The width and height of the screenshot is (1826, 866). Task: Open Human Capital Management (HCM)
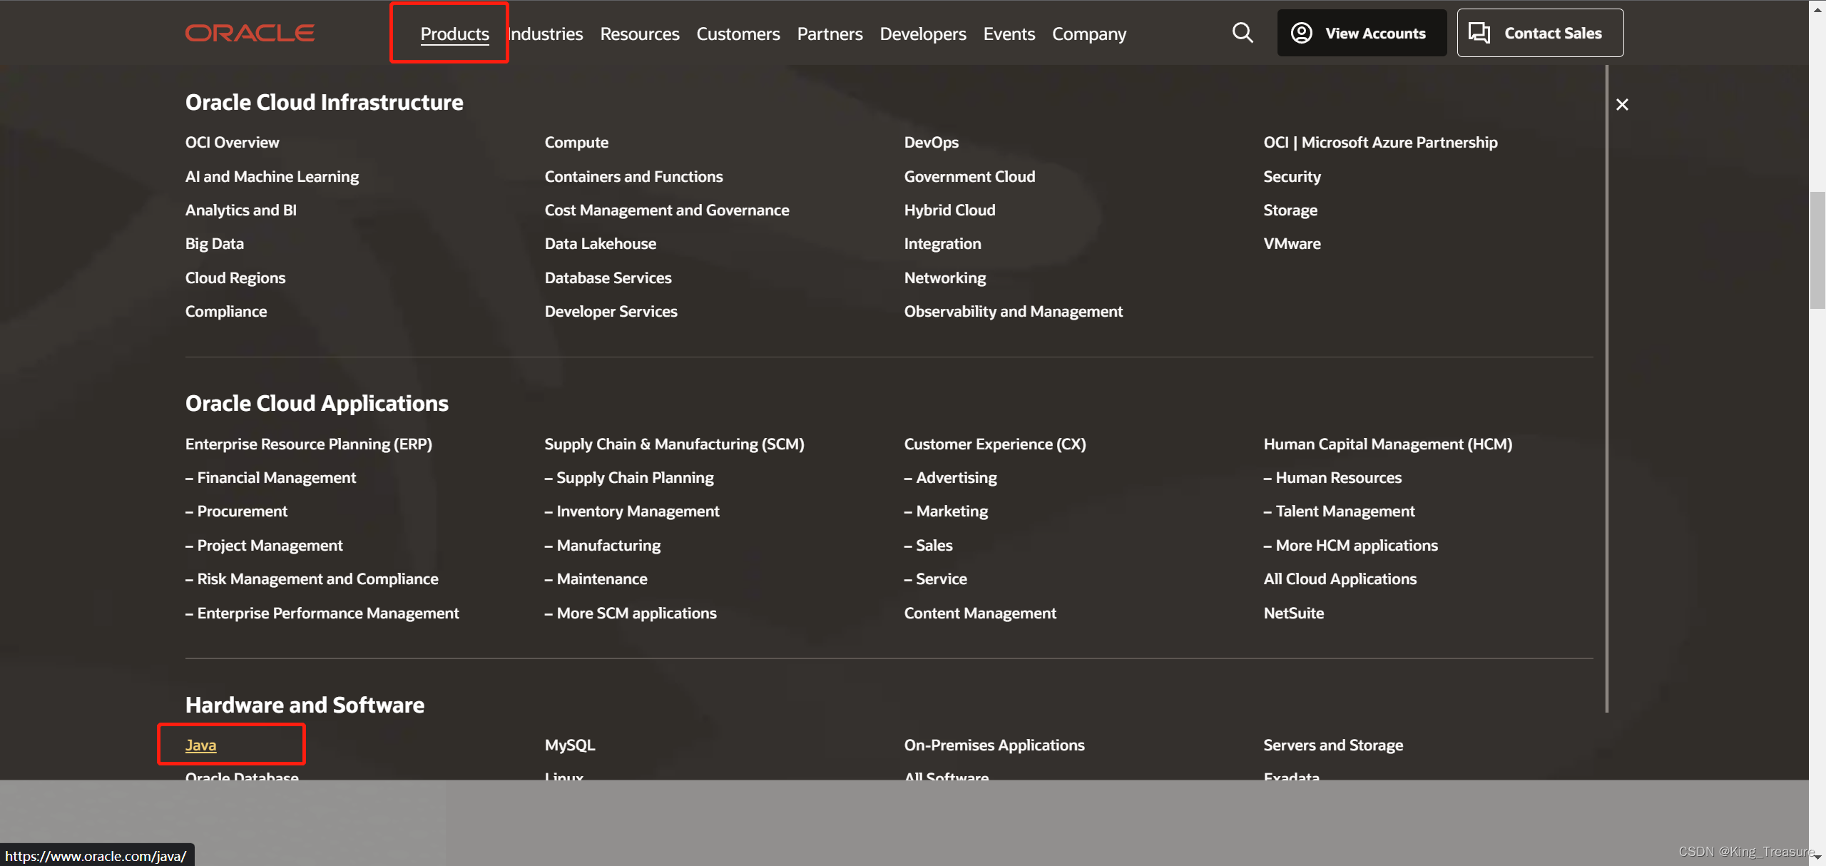coord(1387,444)
